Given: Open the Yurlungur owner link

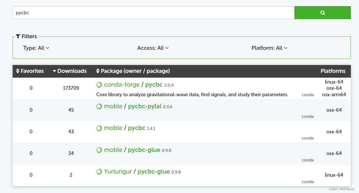Looking at the screenshot, I should (118, 172).
